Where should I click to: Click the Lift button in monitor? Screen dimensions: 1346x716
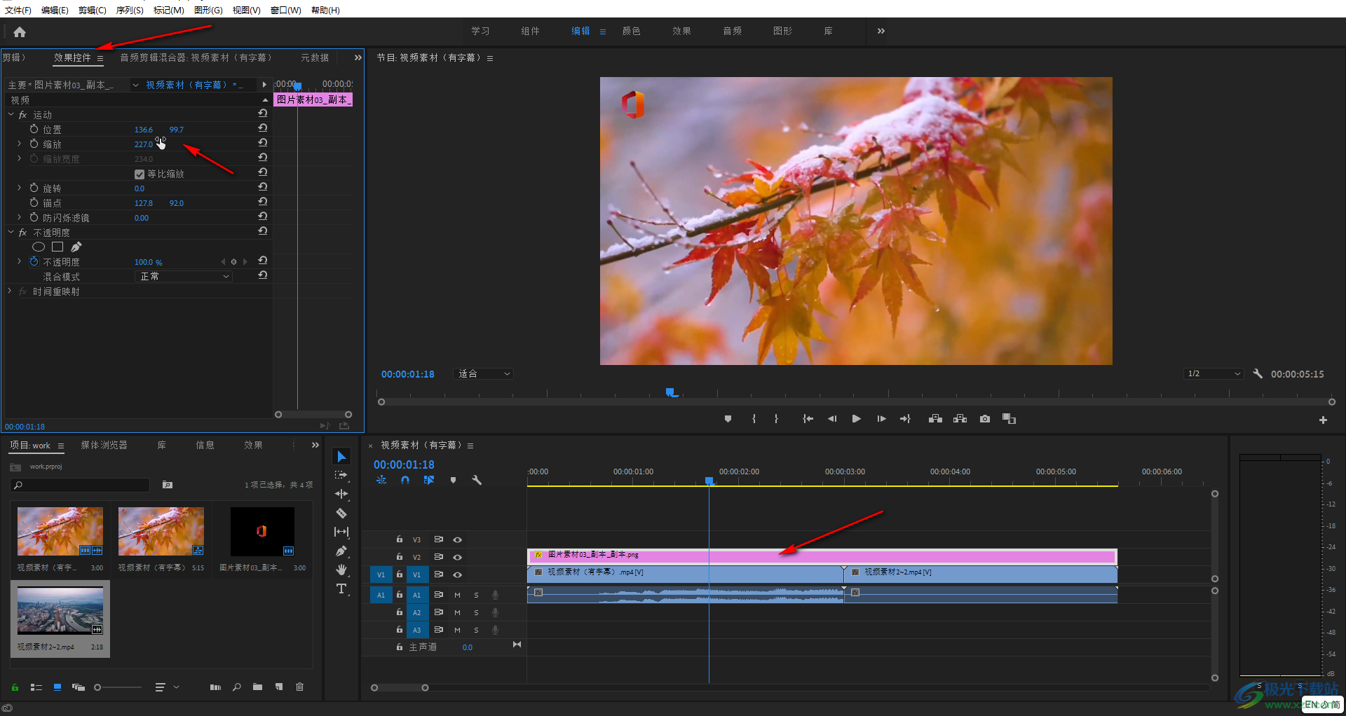[935, 419]
